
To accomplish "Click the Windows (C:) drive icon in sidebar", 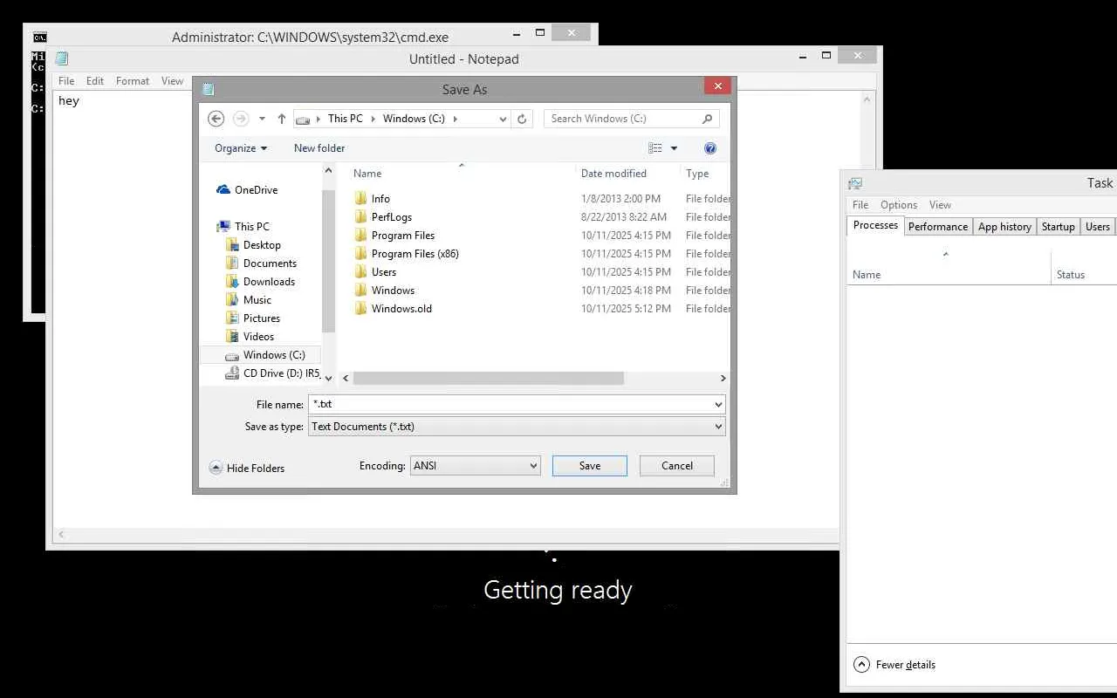I will (x=232, y=355).
